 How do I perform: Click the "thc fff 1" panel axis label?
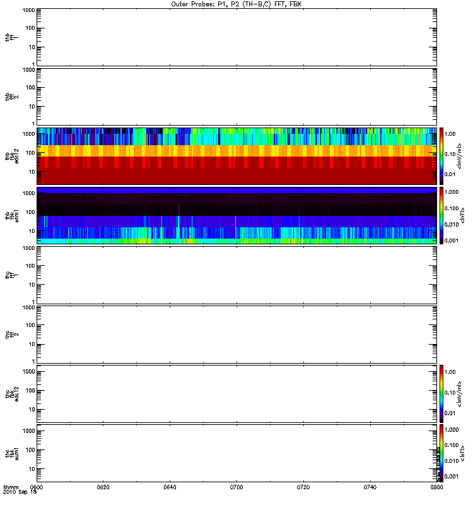pos(11,275)
